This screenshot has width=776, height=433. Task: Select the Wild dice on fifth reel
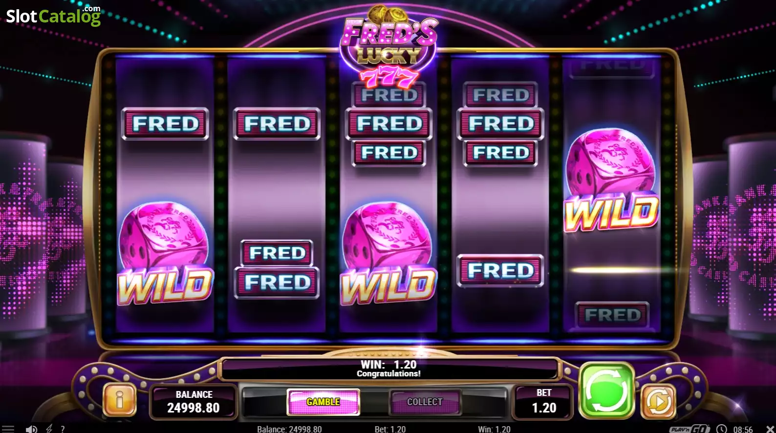[611, 180]
